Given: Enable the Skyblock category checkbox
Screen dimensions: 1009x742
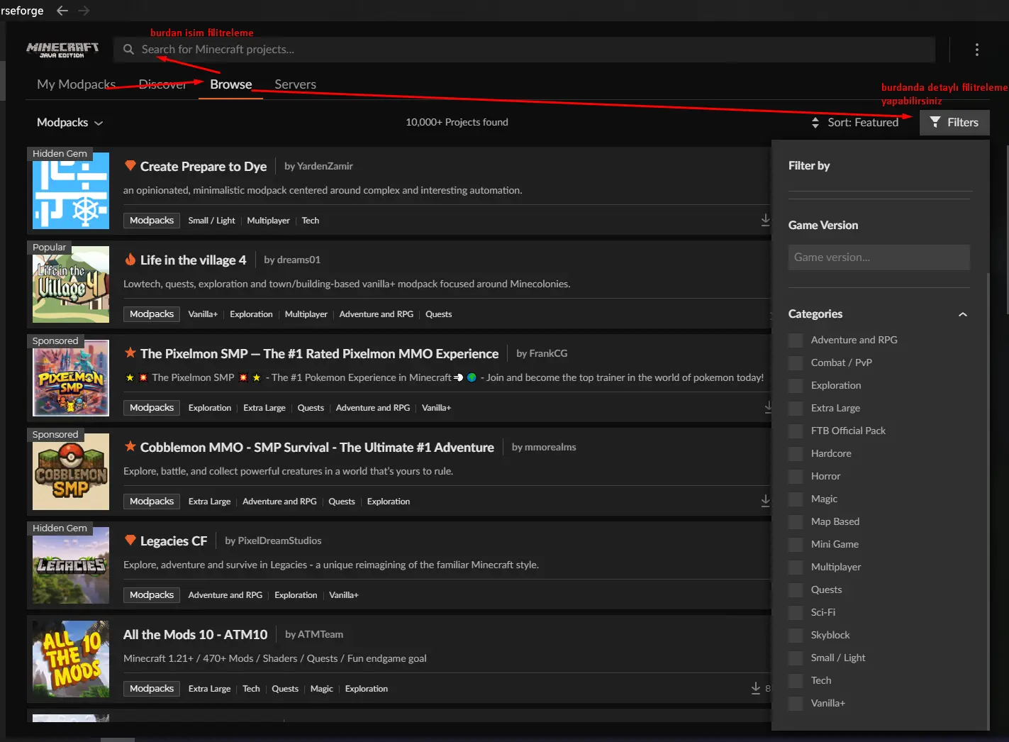Looking at the screenshot, I should 796,636.
